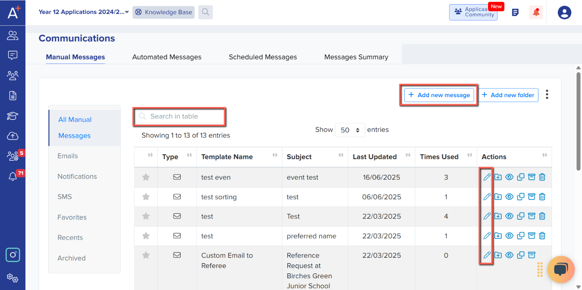582x290 pixels.
Task: Delete the 'test sorting' template via trash icon
Action: [x=542, y=197]
